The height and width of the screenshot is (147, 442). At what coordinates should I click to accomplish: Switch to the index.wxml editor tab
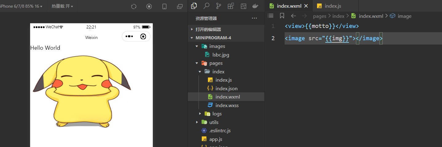click(x=289, y=6)
